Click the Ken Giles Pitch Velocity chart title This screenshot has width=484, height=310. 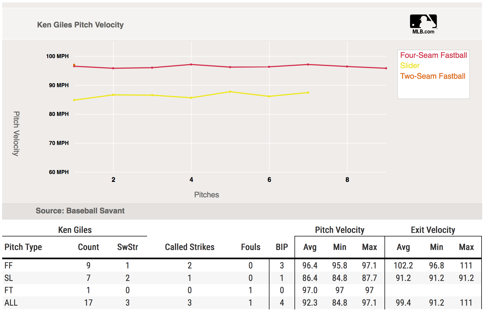click(80, 25)
